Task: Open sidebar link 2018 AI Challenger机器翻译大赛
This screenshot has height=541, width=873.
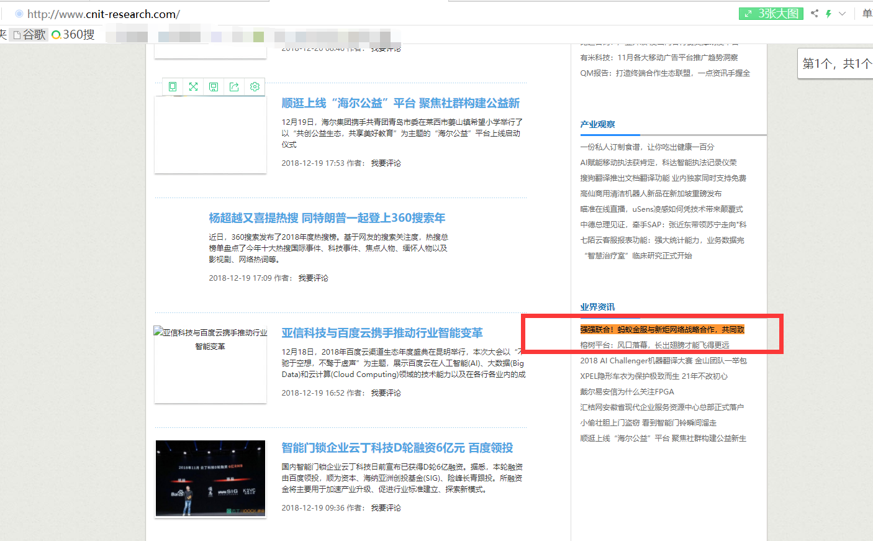Action: 664,361
